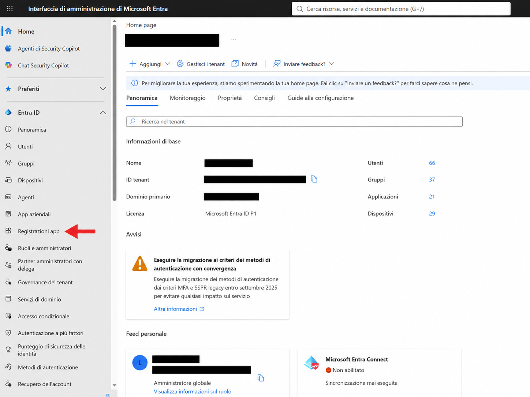Click the Partner amministratori con delega icon
Image resolution: width=530 pixels, height=397 pixels.
[8, 265]
